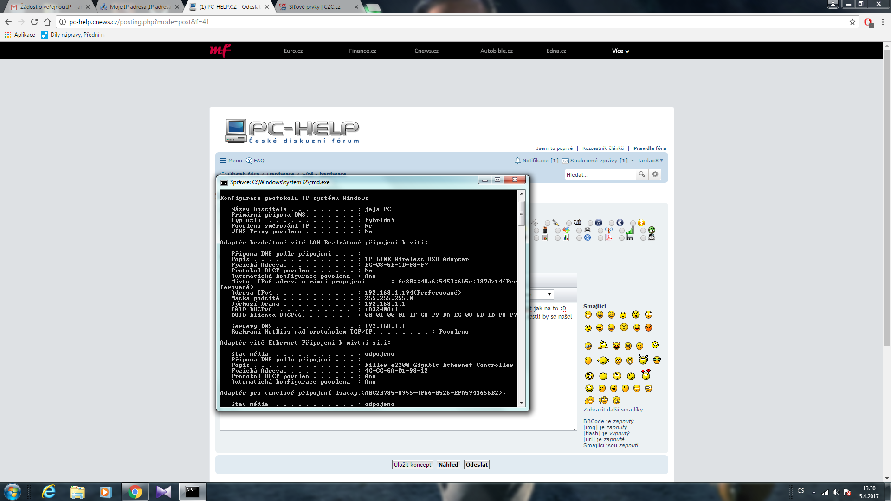Bookmark page with the star icon

click(x=852, y=22)
